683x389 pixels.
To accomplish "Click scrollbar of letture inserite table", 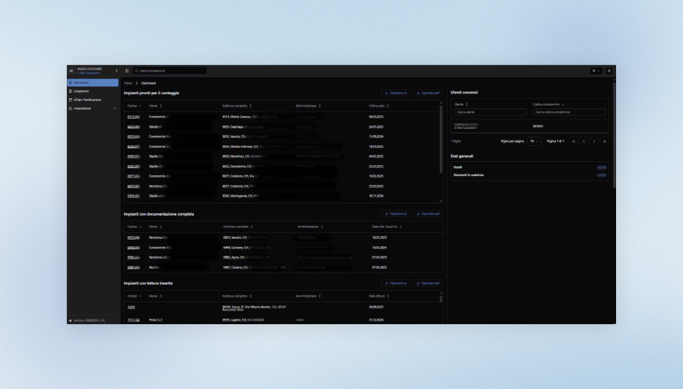I will coord(441,298).
